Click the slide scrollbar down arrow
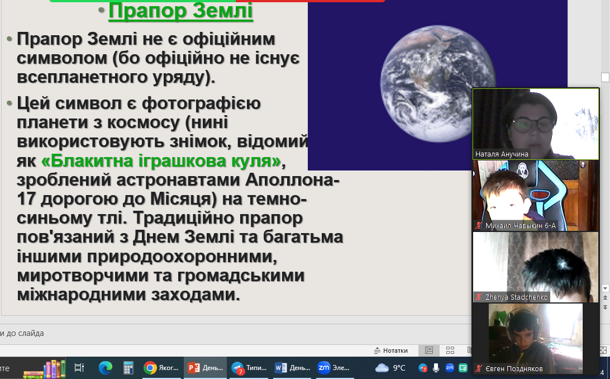The width and height of the screenshot is (610, 379). [605, 288]
